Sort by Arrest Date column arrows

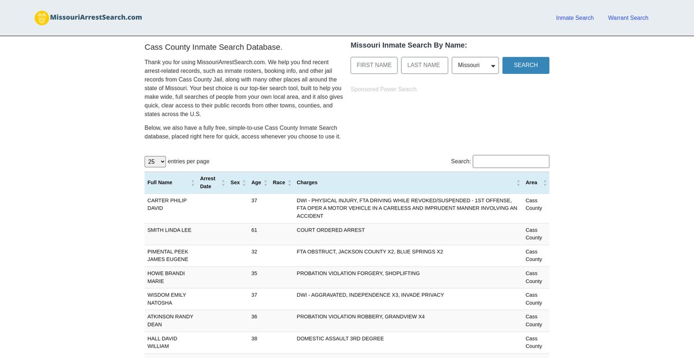[223, 182]
